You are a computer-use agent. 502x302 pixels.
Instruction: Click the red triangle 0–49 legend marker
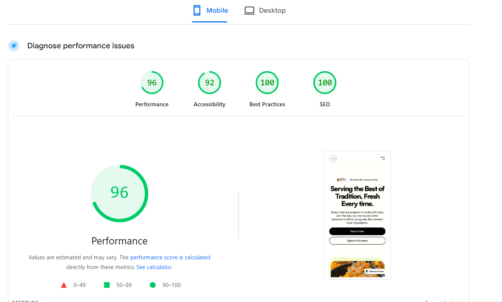[64, 285]
